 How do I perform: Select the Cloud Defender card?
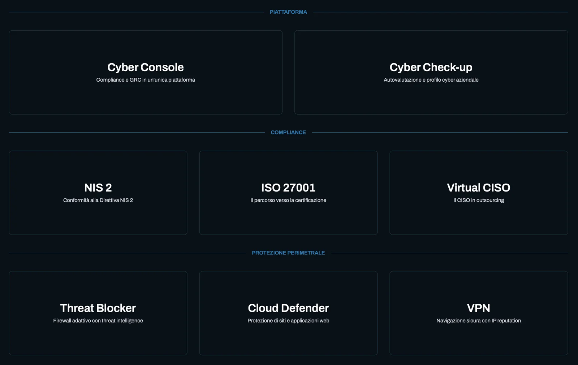pos(288,313)
